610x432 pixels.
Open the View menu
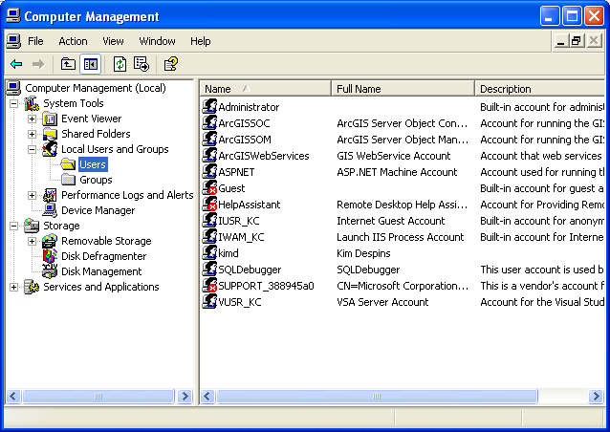(x=114, y=41)
